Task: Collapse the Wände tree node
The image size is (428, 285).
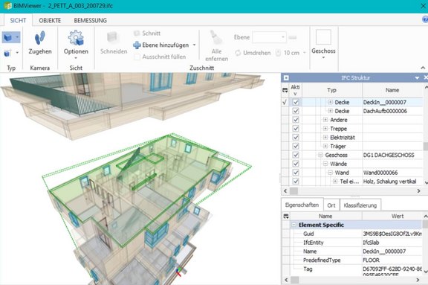Action: 325,164
